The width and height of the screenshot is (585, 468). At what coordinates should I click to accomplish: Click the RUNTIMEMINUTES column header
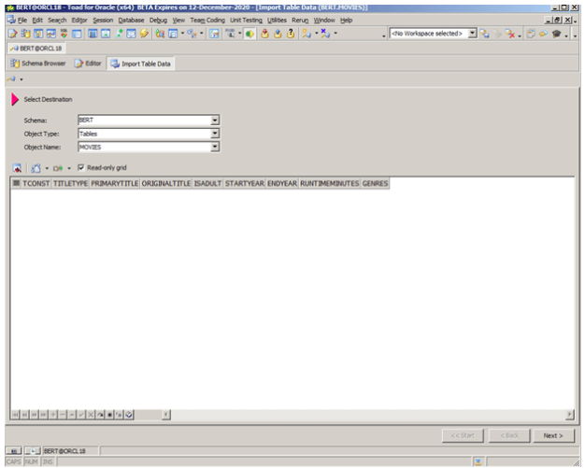pos(330,183)
